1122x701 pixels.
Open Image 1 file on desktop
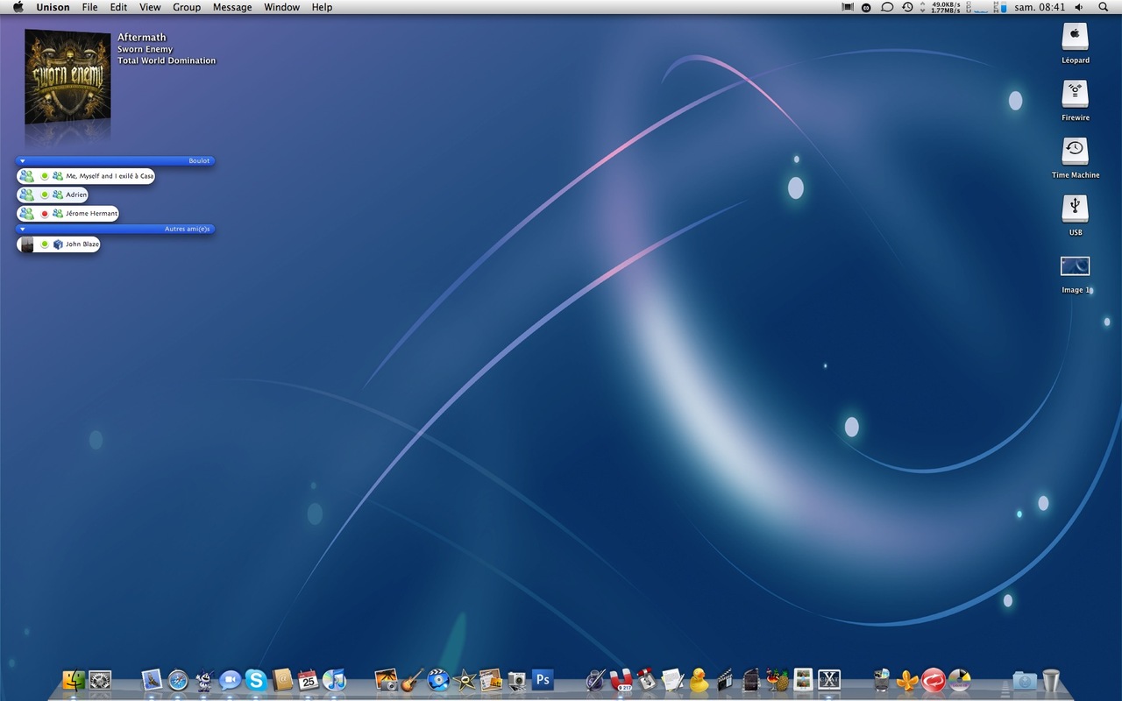point(1075,267)
